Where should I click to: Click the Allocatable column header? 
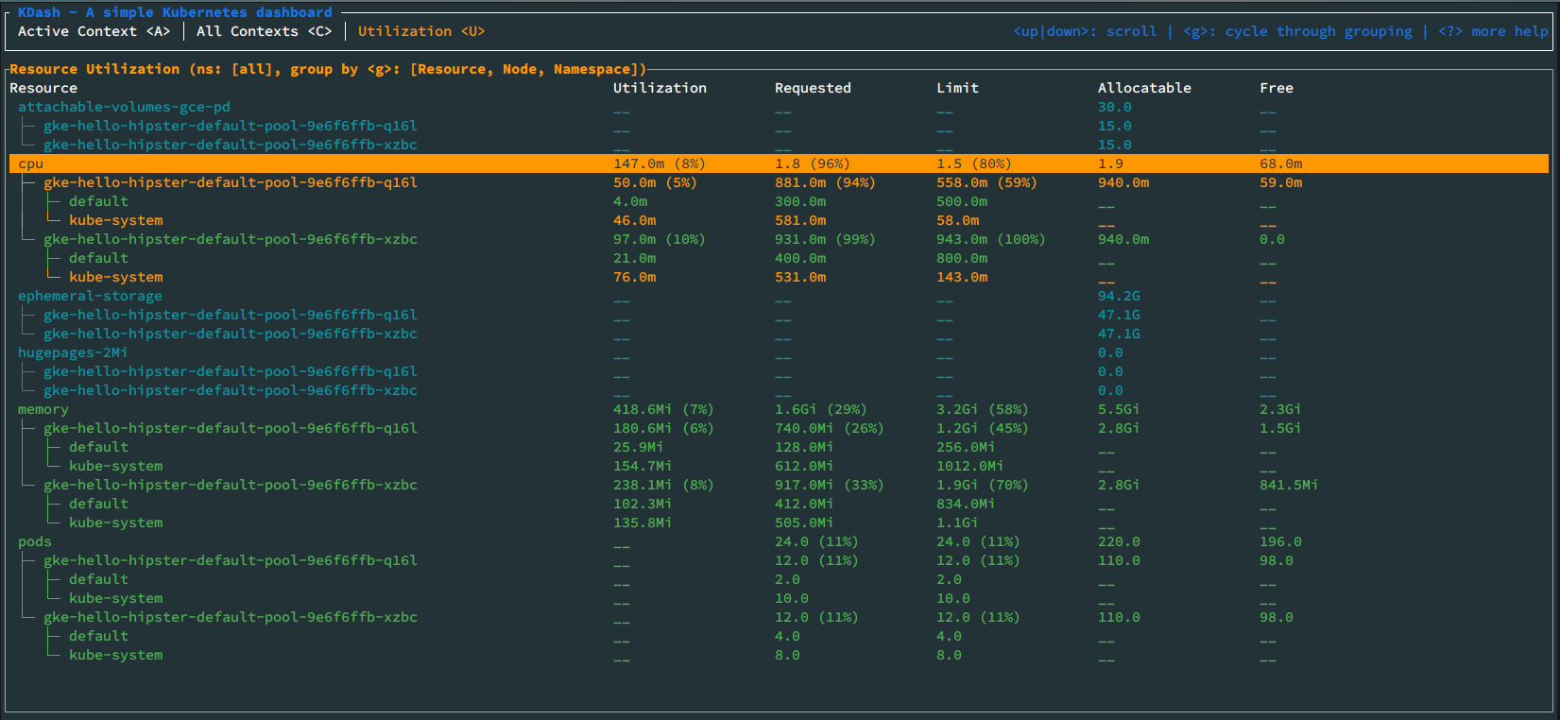coord(1144,88)
